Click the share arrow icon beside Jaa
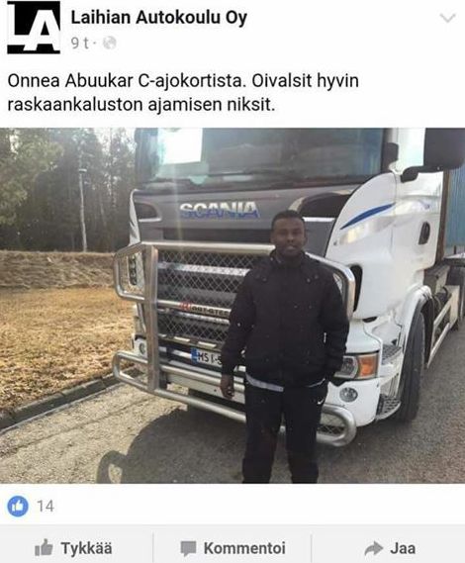The height and width of the screenshot is (563, 465). (374, 548)
